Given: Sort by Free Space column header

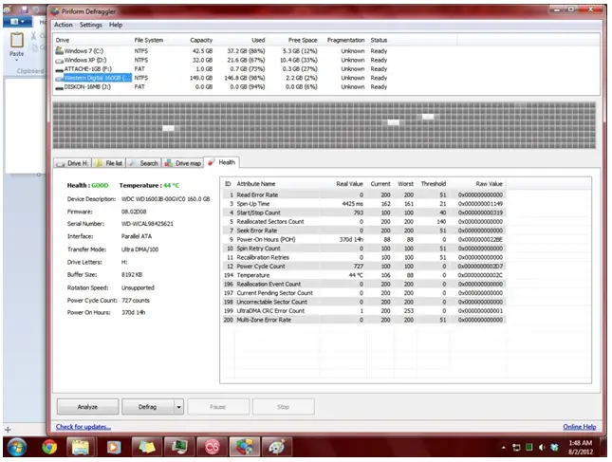Looking at the screenshot, I should tap(303, 40).
